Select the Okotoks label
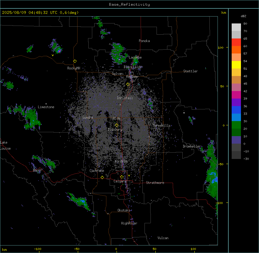Viewport: 259px width, 253px height. [x=124, y=210]
